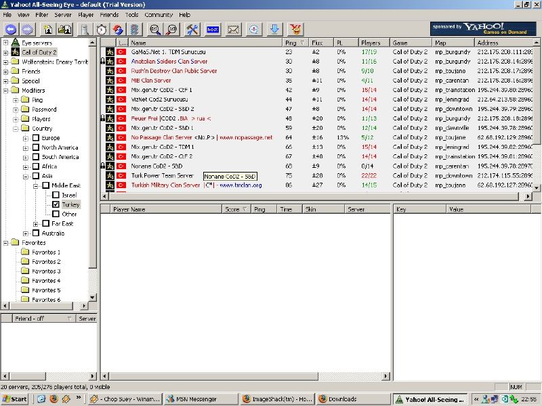542x406 pixels.
Task: Click game icon on GaMaS.Net row
Action: click(x=110, y=52)
